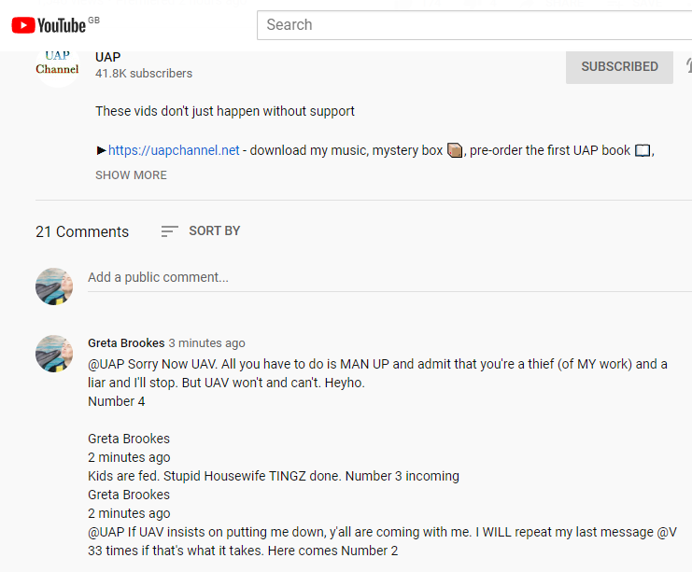692x572 pixels.
Task: Open the SORT BY dropdown
Action: (214, 231)
